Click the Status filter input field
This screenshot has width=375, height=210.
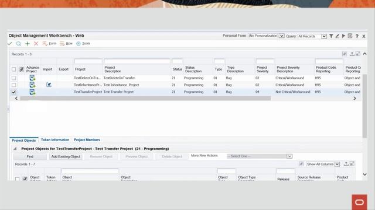click(x=177, y=61)
